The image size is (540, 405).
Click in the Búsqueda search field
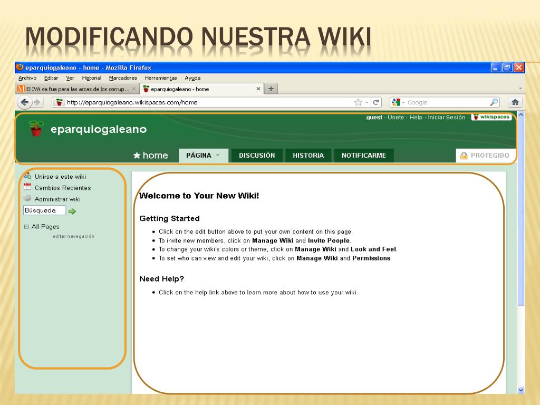[x=44, y=210]
